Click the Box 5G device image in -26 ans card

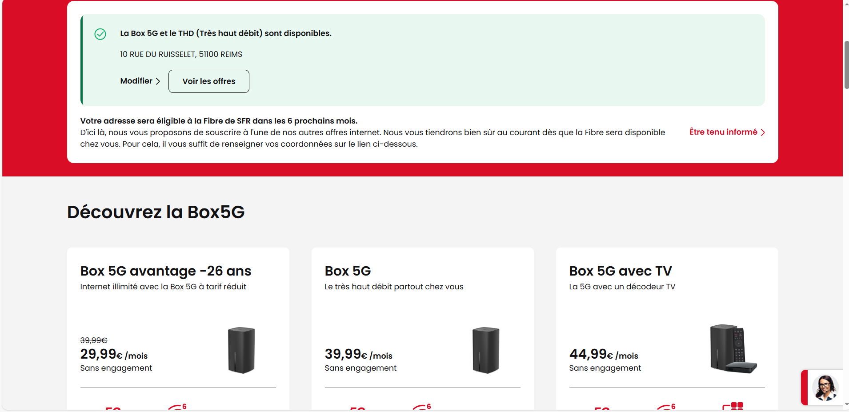(241, 350)
